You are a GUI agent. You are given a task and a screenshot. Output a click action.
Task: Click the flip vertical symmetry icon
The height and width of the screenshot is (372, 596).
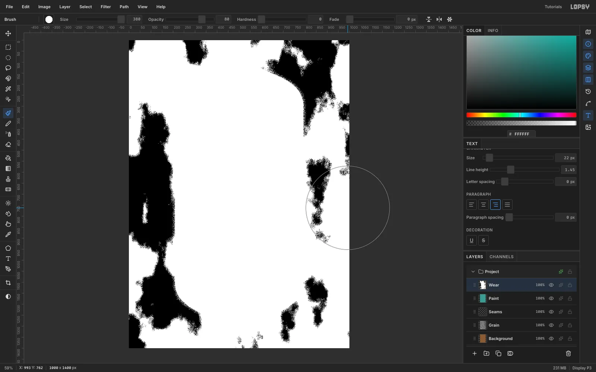click(429, 19)
